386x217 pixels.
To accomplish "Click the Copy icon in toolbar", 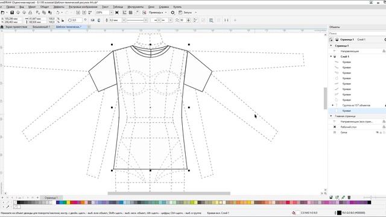I will [x=44, y=12].
